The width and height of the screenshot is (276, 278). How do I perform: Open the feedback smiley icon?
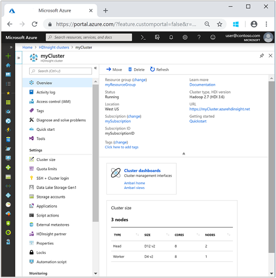coord(213,37)
